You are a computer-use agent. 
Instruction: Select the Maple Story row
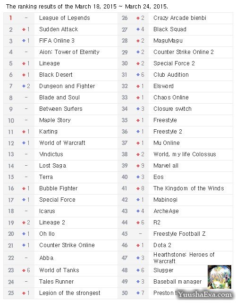coord(60,120)
